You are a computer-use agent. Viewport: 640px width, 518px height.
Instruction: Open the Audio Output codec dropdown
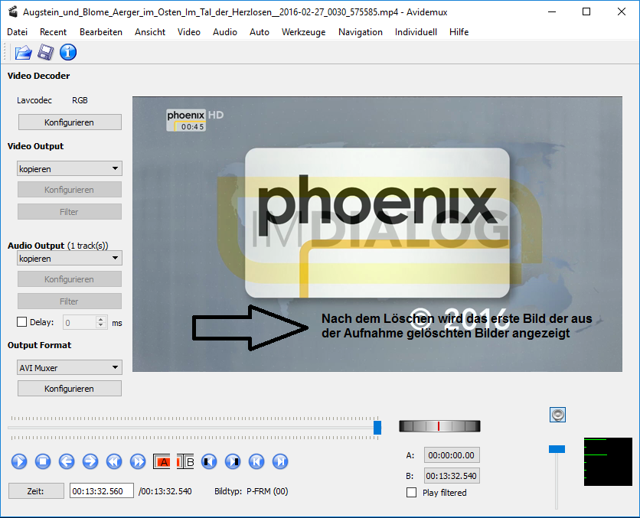pyautogui.click(x=70, y=259)
